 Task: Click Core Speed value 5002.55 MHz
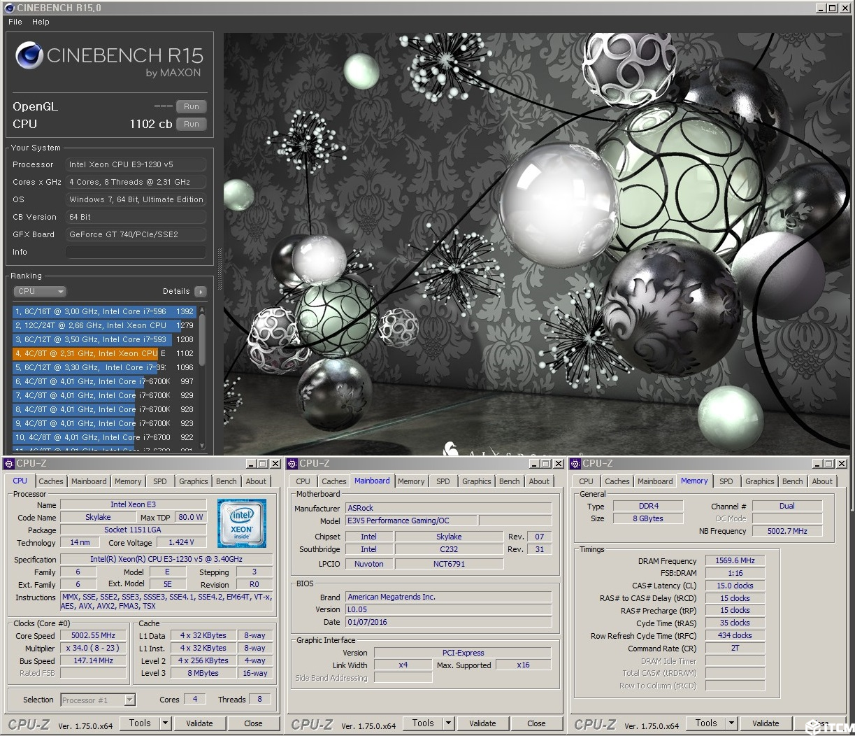coord(94,635)
